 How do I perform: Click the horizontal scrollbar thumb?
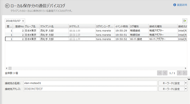pyautogui.click(x=10, y=68)
